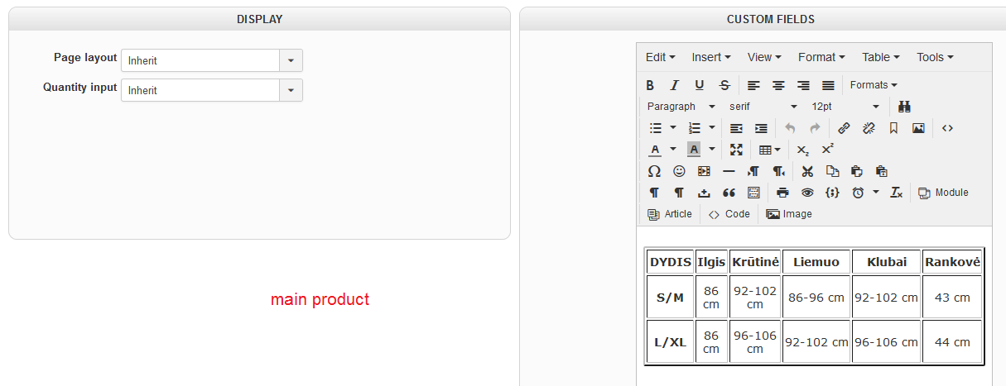This screenshot has width=1006, height=386.
Task: Toggle underline formatting
Action: click(x=700, y=85)
